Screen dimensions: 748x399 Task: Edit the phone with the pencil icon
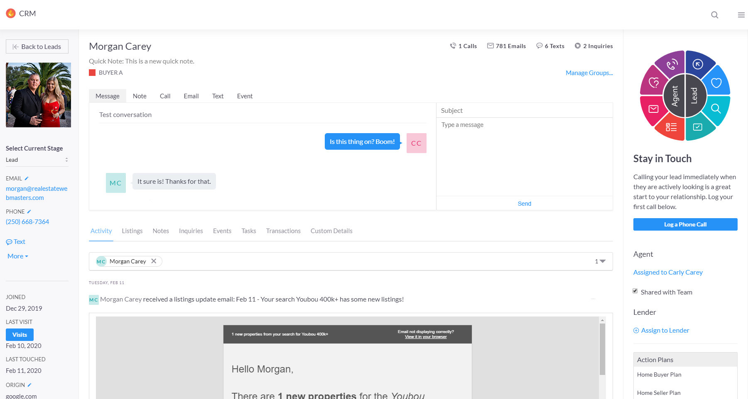[x=29, y=212]
